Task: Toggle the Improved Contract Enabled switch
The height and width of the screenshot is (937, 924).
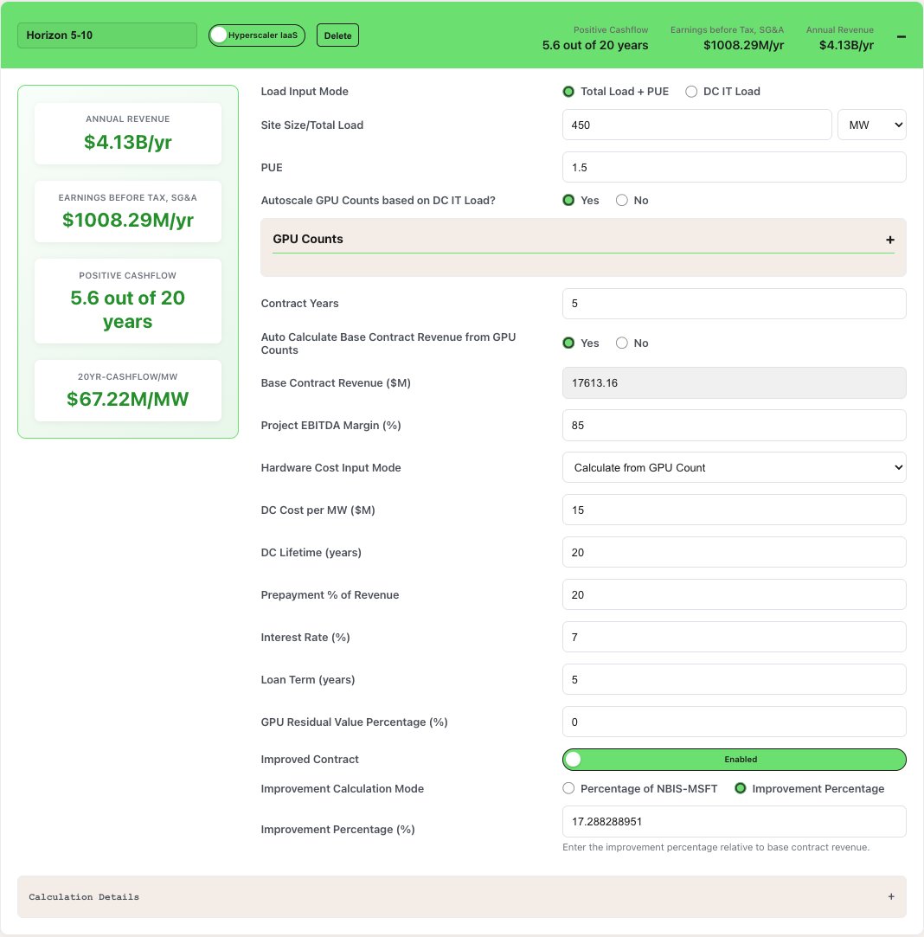Action: tap(734, 760)
